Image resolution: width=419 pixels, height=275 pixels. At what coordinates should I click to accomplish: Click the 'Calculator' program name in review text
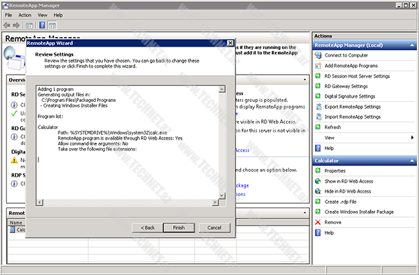47,127
